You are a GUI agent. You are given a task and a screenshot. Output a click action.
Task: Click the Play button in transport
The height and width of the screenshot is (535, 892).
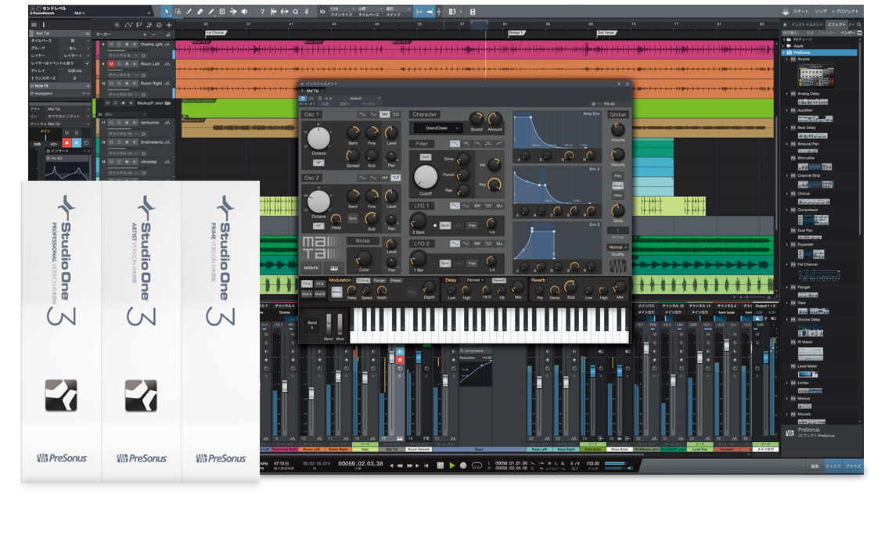click(x=451, y=465)
